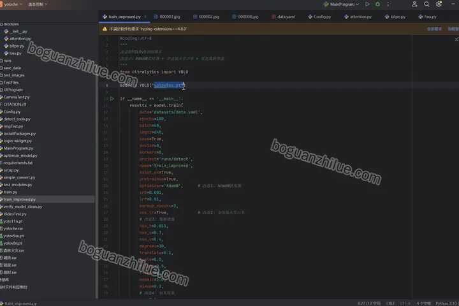Select installPackages.py in the project tree
Image resolution: width=459 pixels, height=306 pixels.
click(x=18, y=134)
